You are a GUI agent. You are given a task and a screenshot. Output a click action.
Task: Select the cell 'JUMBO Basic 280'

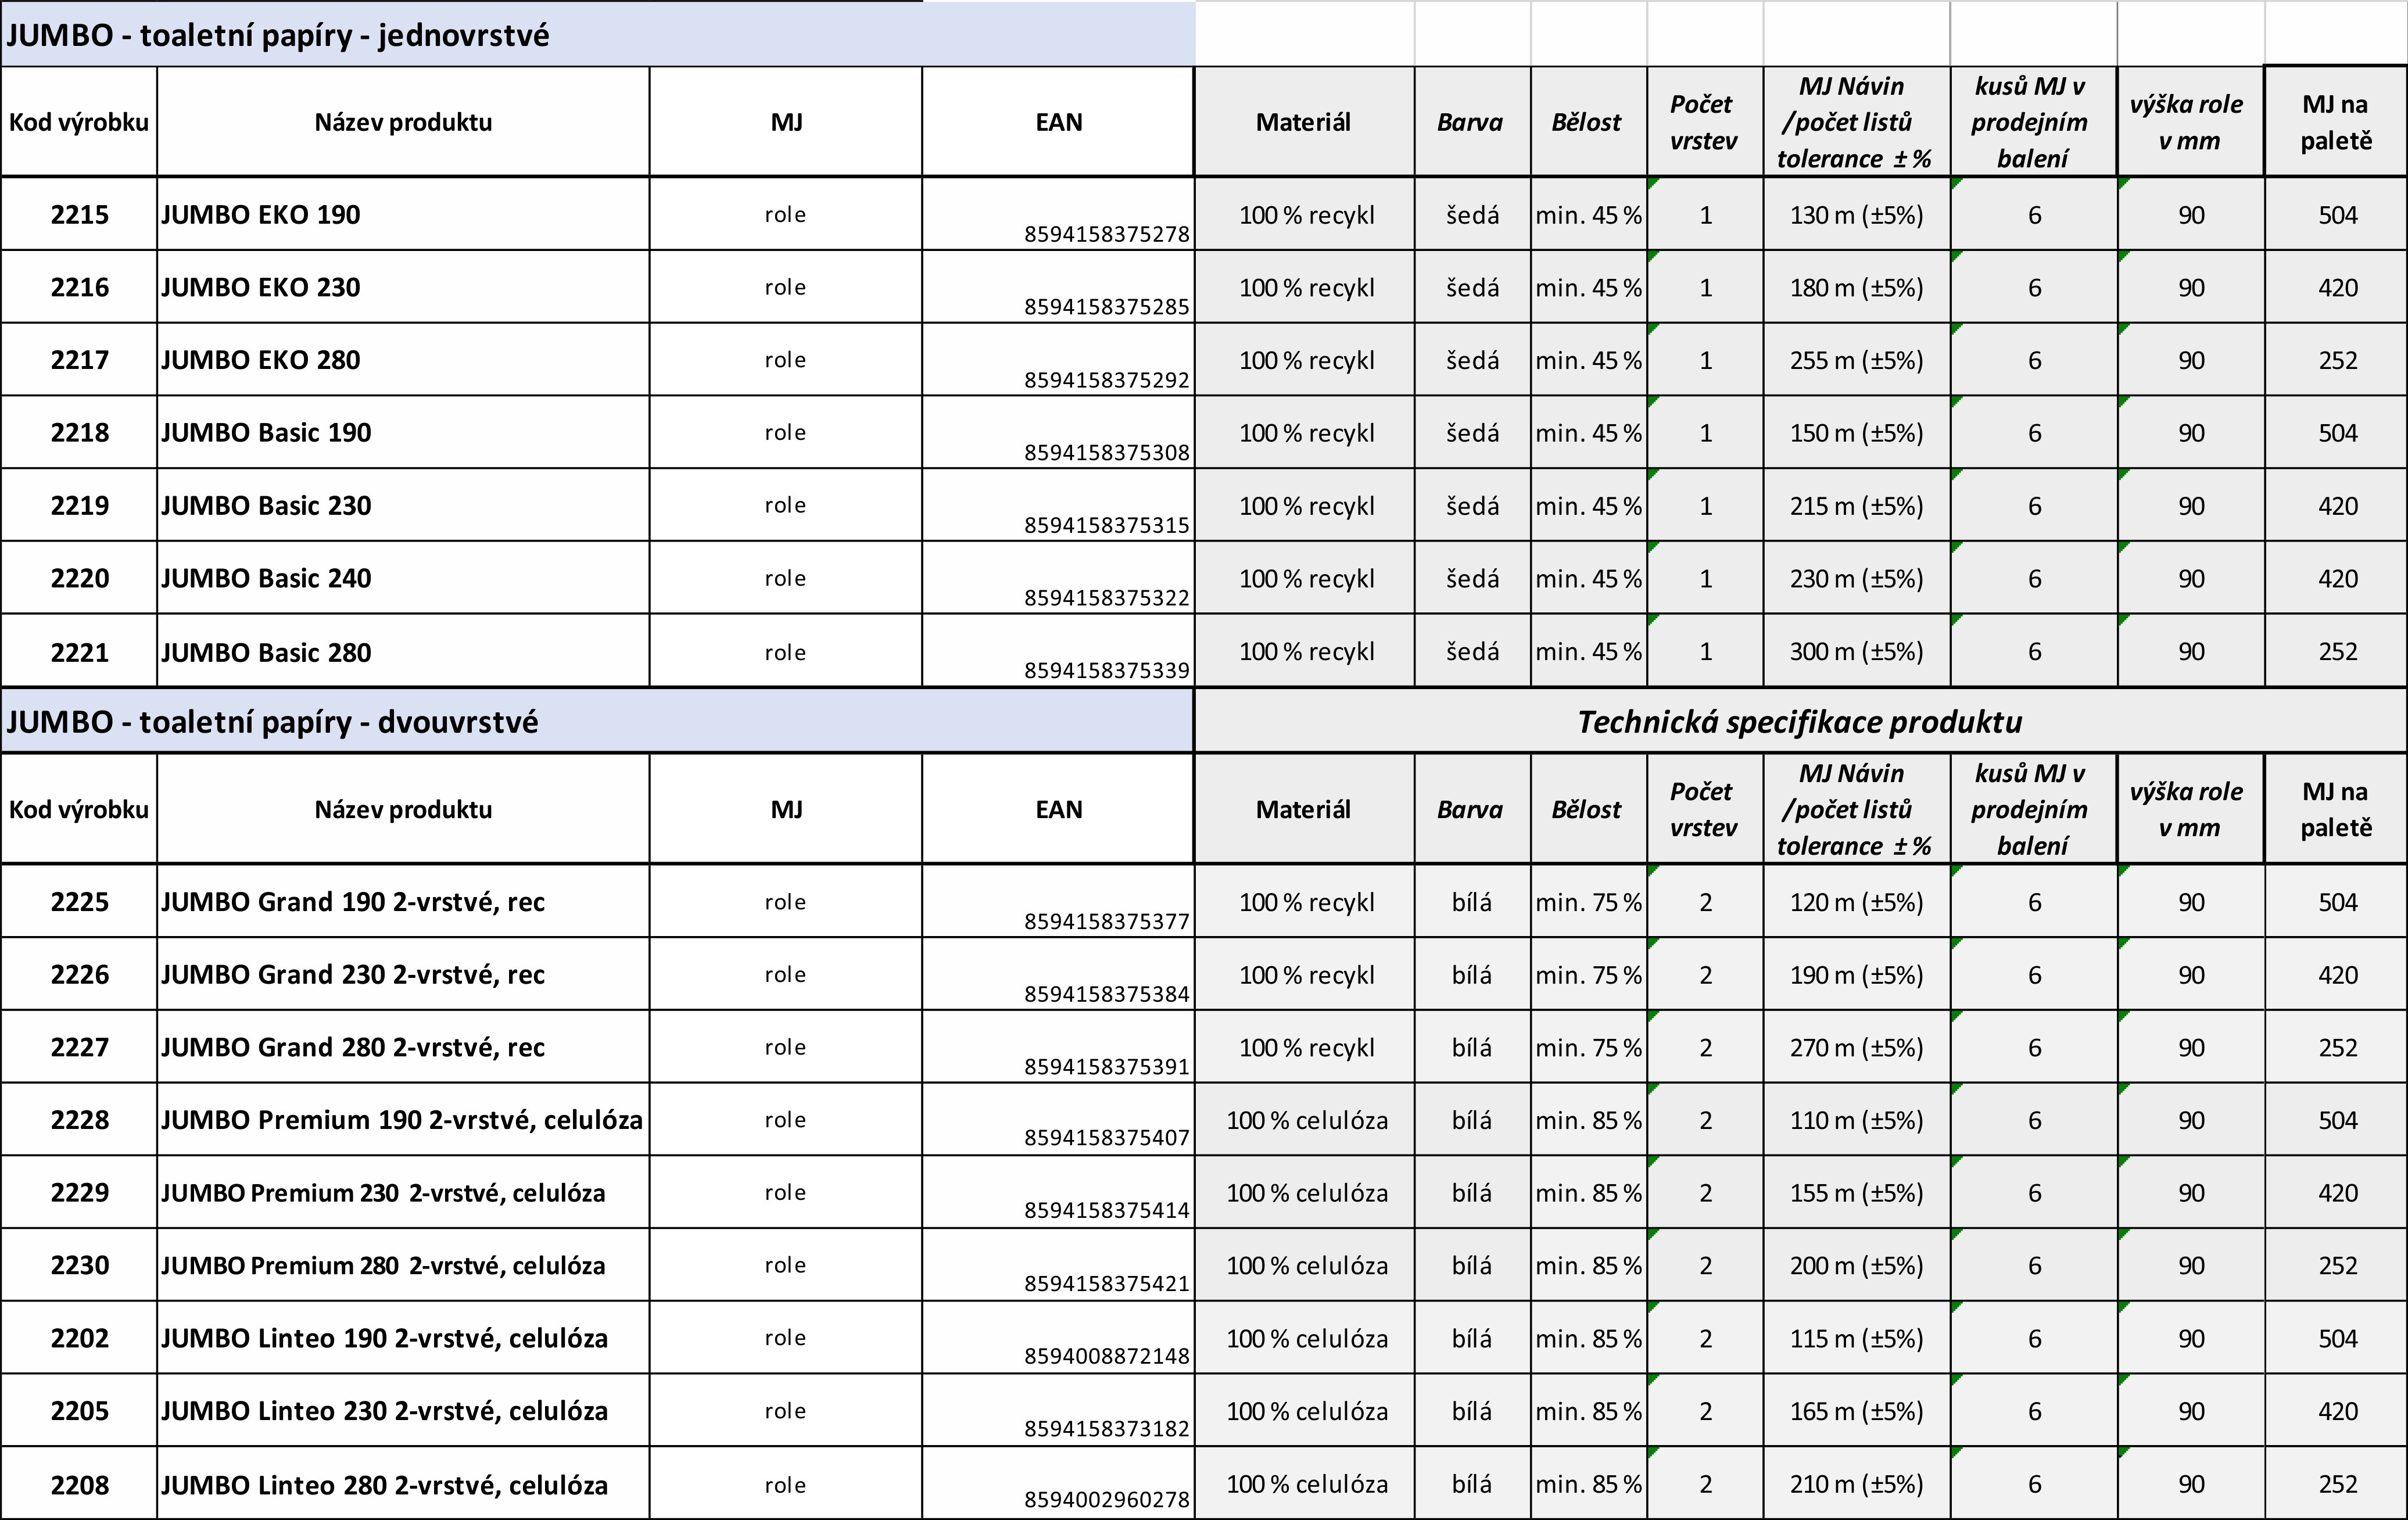point(404,652)
